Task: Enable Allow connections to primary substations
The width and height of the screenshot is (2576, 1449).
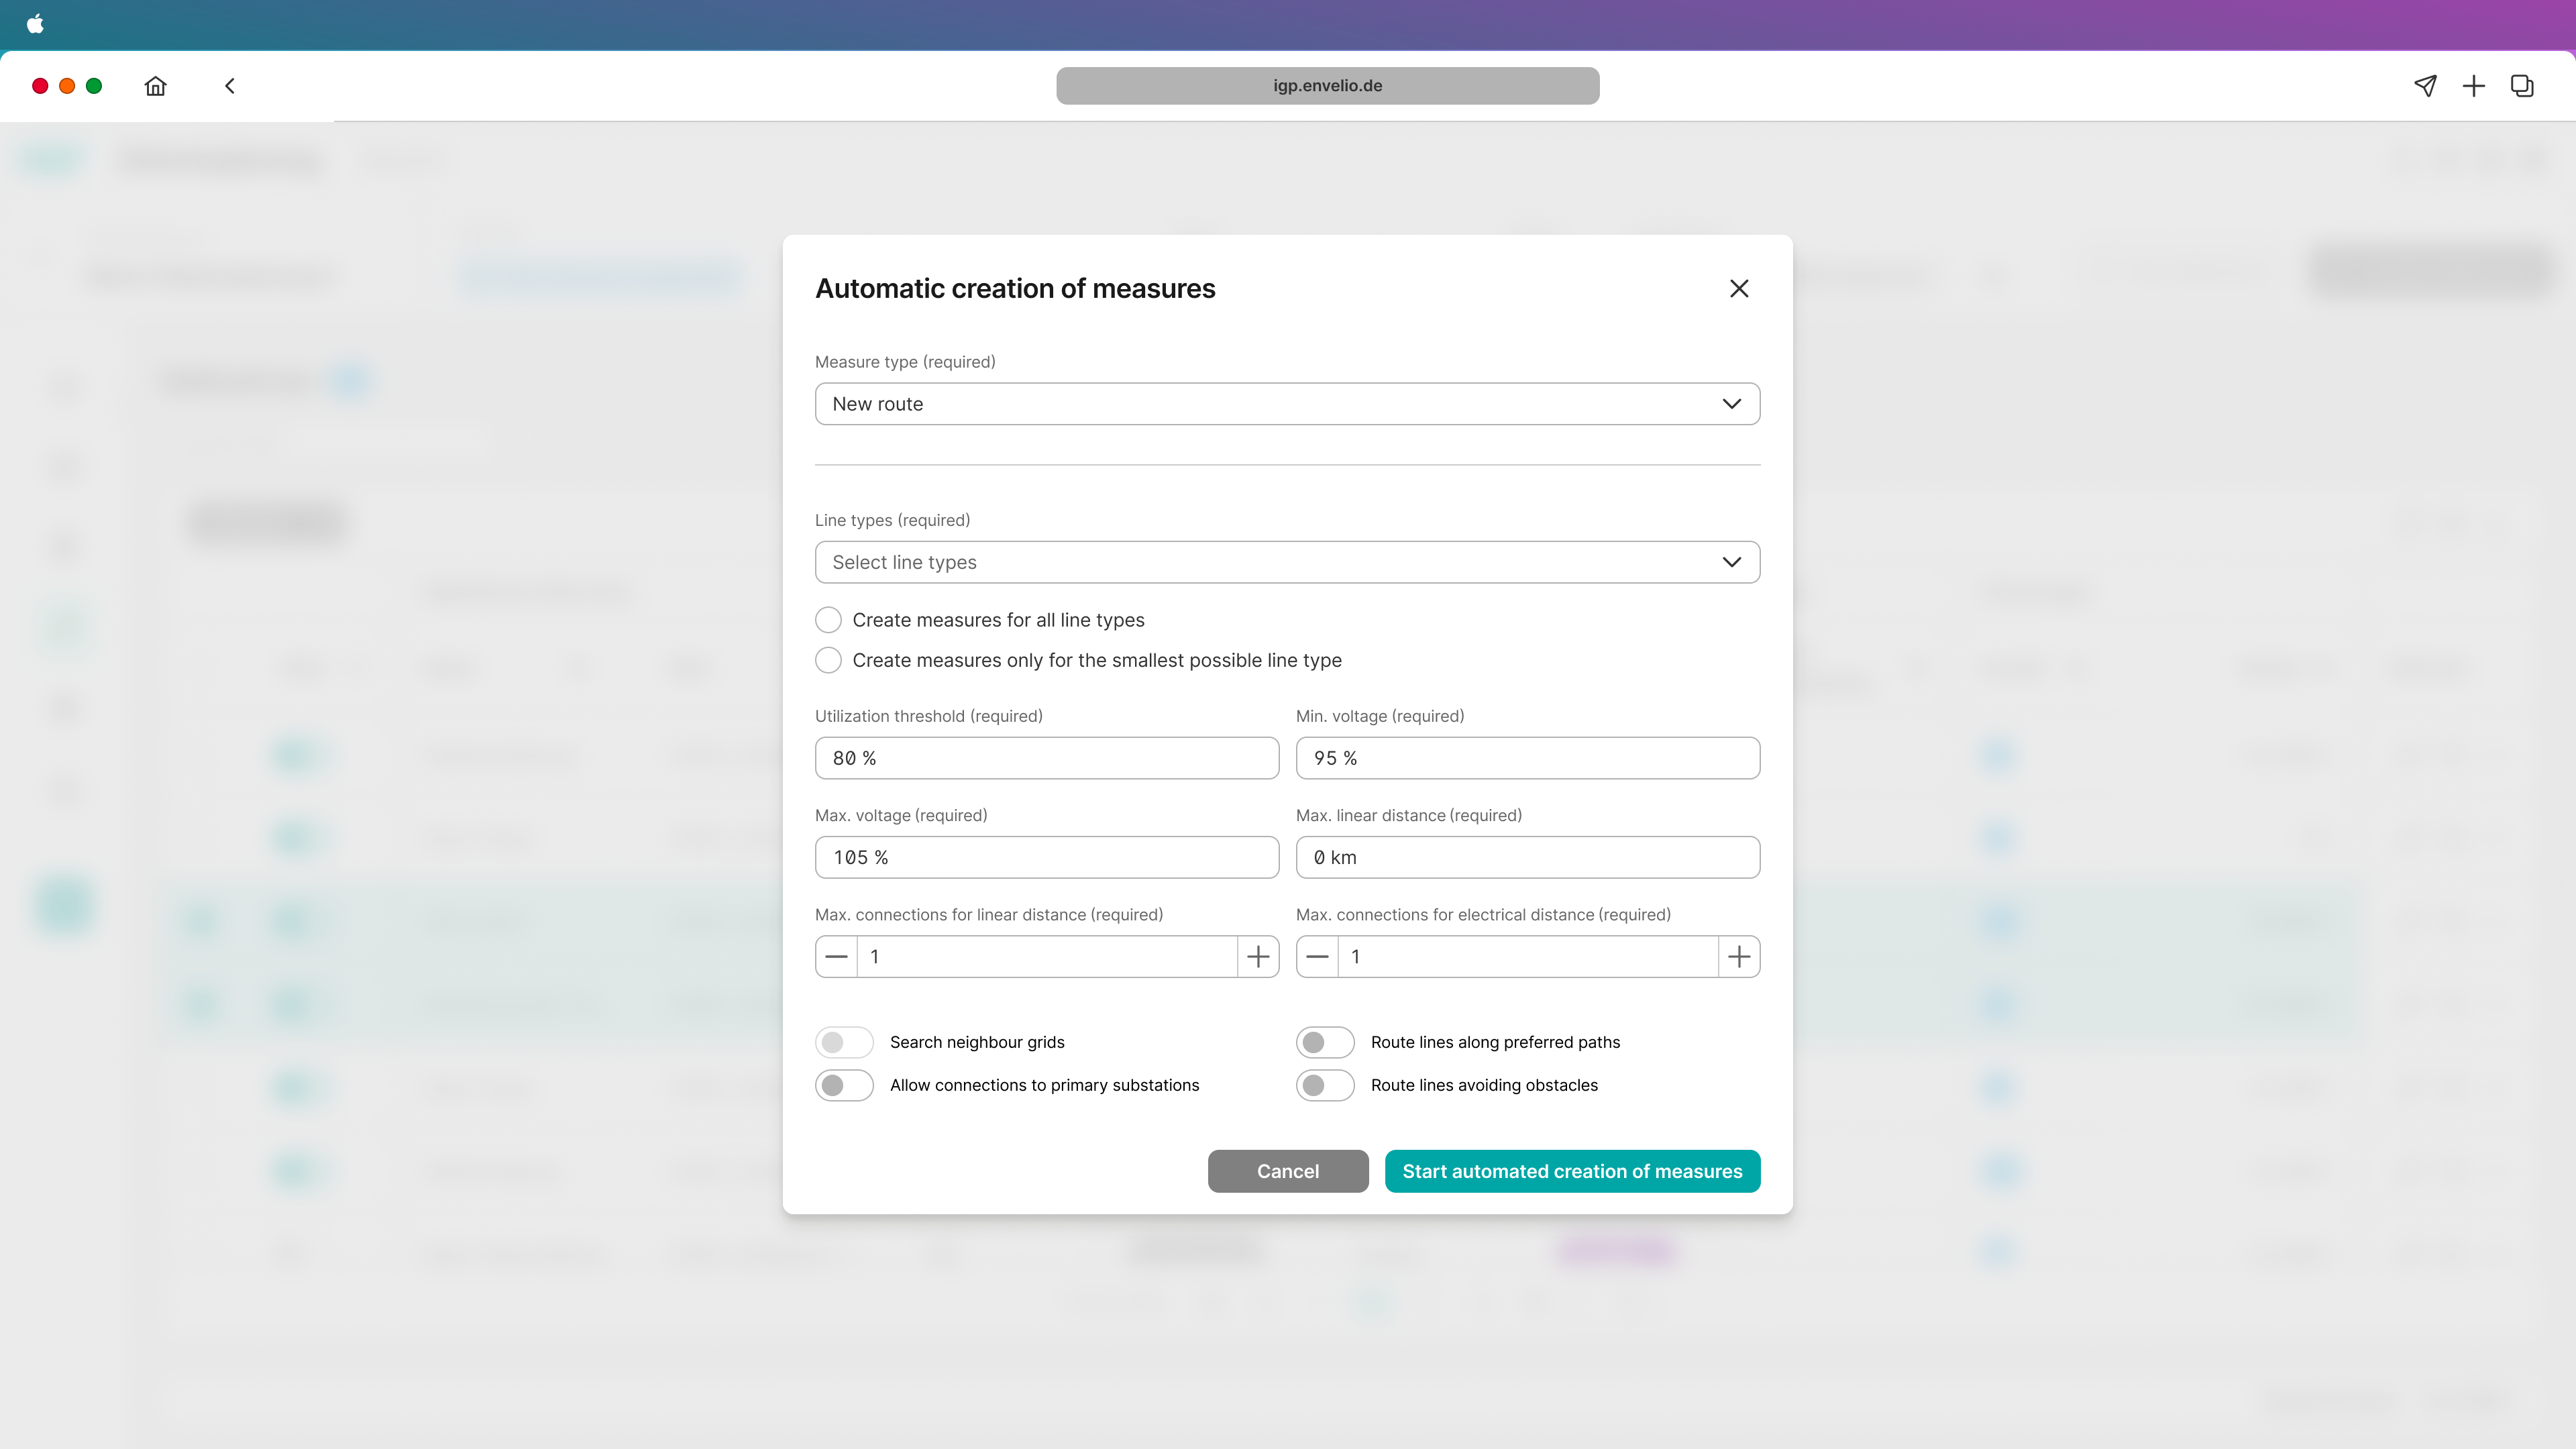Action: [x=844, y=1085]
